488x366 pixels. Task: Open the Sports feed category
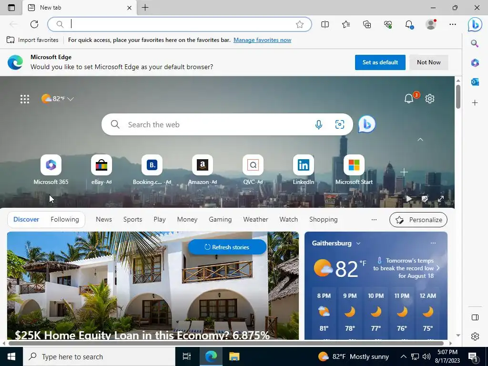point(132,219)
